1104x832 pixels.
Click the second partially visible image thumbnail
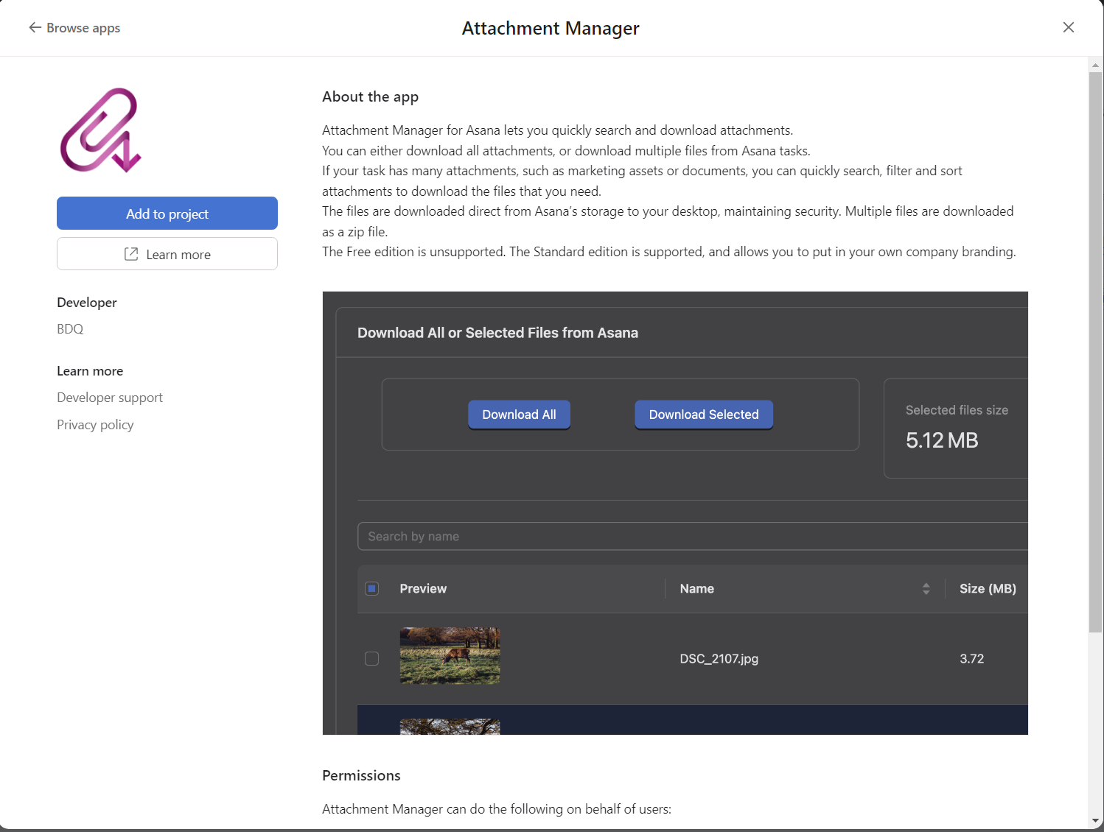[x=450, y=727]
